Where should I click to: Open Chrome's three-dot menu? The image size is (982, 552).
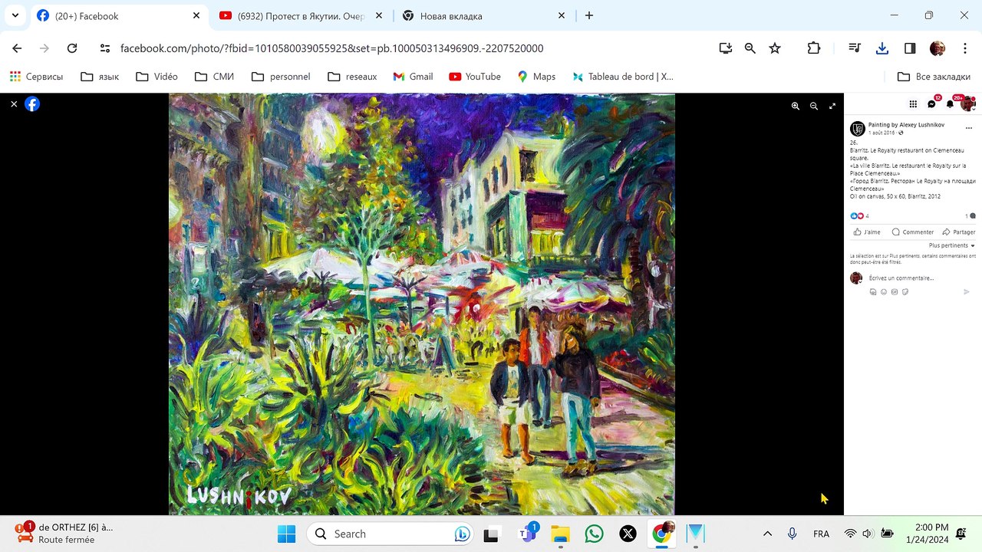965,48
